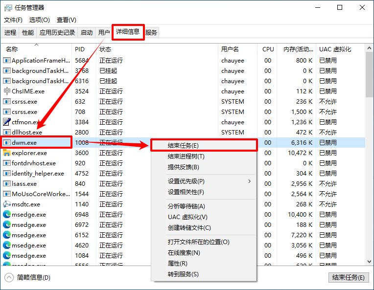
Task: Open the 查看(V) menu
Action: 66,20
